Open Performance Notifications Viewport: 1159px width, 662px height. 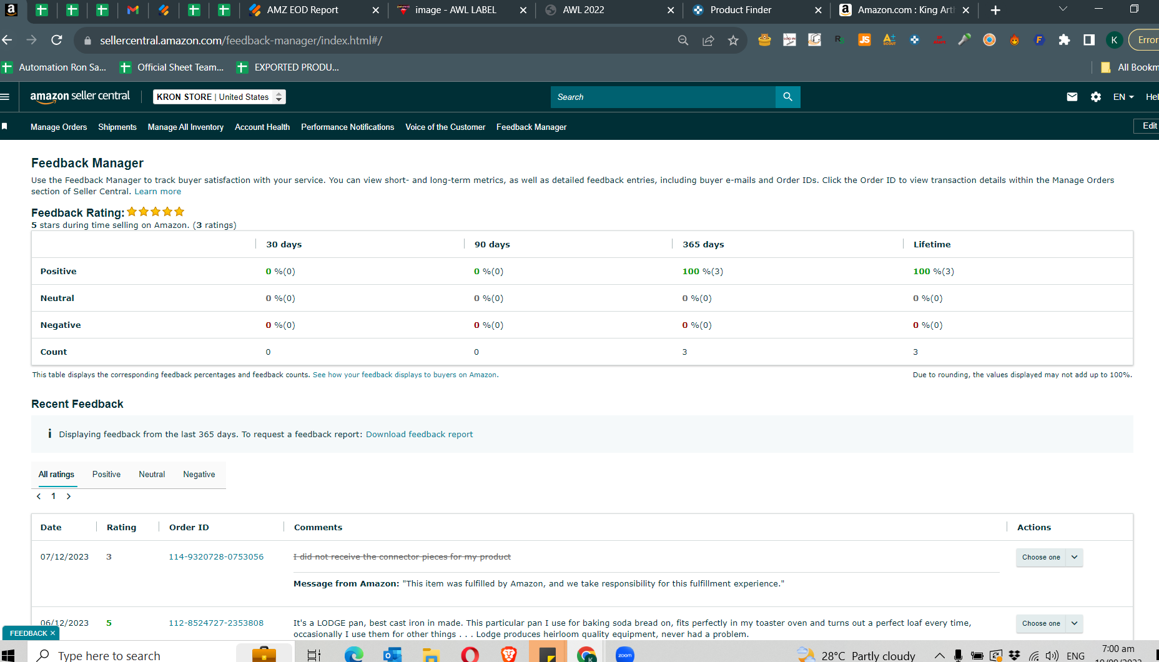pyautogui.click(x=347, y=127)
